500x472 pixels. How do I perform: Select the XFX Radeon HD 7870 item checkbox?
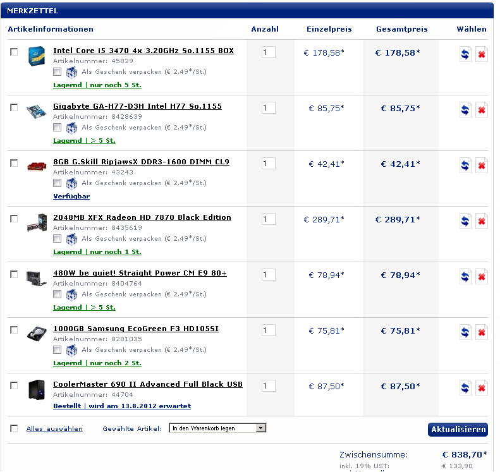tap(14, 219)
